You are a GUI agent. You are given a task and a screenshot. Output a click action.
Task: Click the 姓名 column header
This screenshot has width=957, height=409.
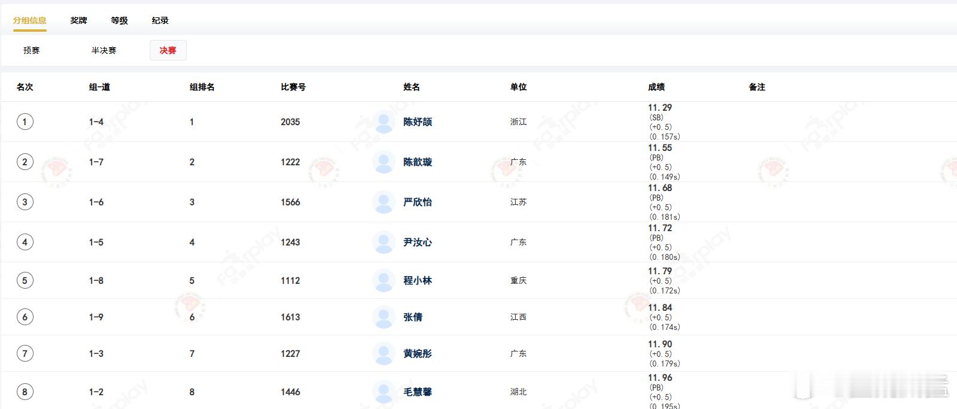click(411, 87)
